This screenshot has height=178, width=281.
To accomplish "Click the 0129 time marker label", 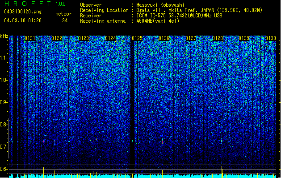I will pyautogui.click(x=244, y=38).
